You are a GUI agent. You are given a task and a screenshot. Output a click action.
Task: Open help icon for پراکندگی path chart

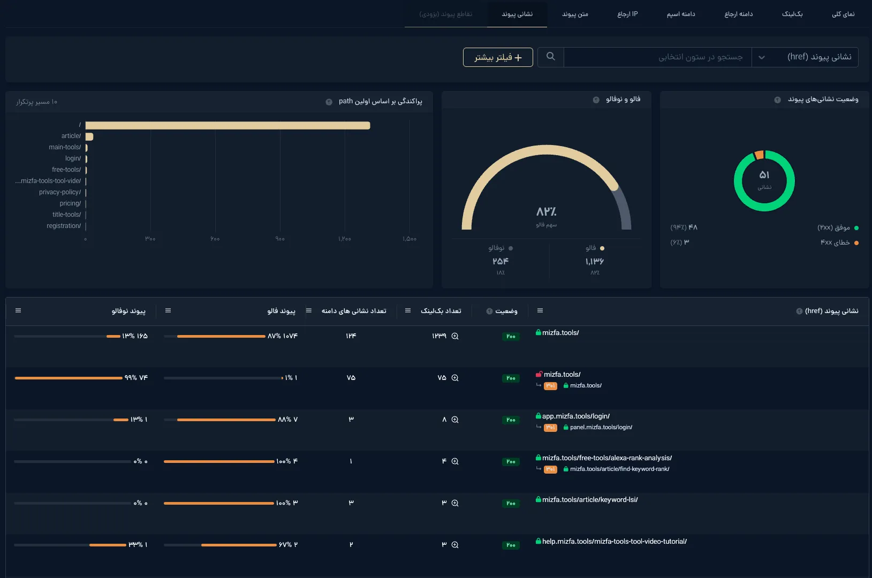329,102
